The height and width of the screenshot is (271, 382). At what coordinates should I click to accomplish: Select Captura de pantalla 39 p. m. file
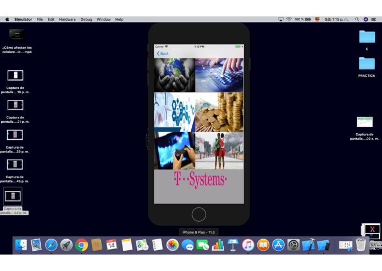point(15,141)
